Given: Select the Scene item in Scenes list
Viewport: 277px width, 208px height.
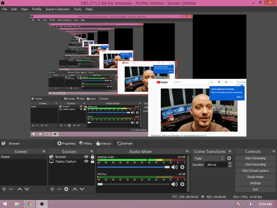Looking at the screenshot, I should point(24,157).
